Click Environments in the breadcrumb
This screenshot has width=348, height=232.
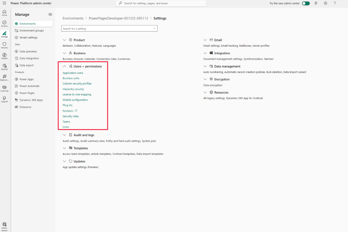pyautogui.click(x=73, y=18)
